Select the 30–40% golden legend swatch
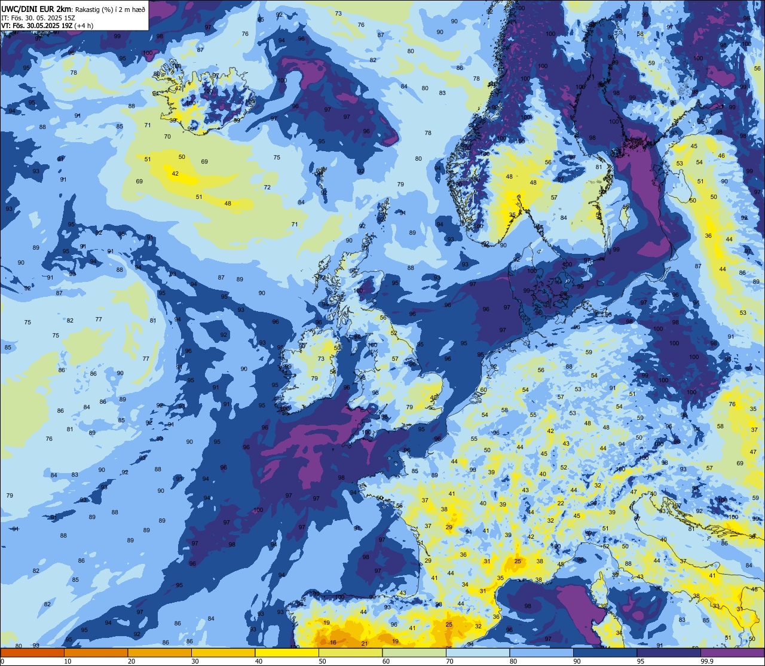765x666 pixels. click(x=223, y=652)
